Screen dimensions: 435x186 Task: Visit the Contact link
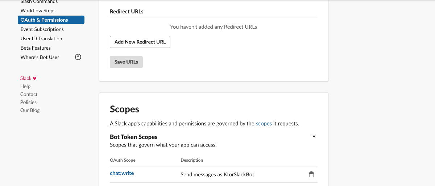click(x=29, y=94)
